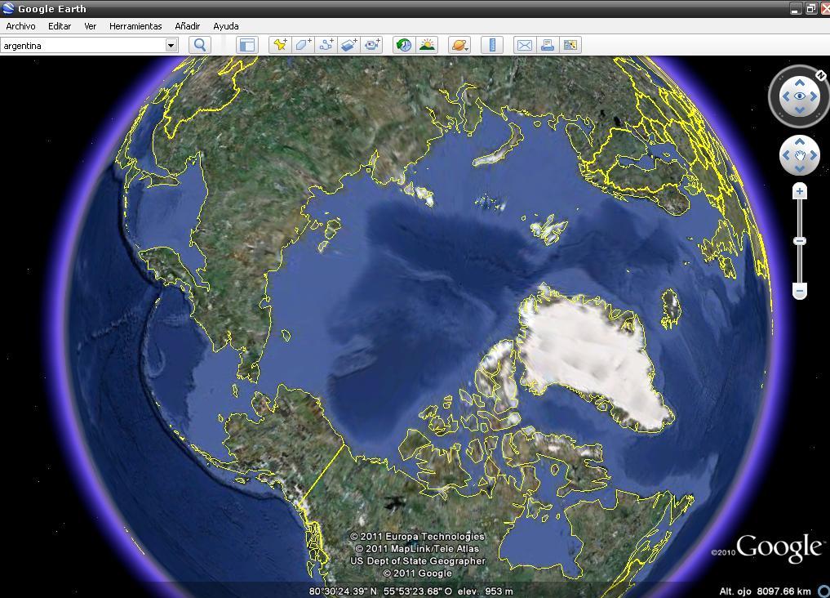The width and height of the screenshot is (830, 598).
Task: Look down using eye joystick arrow
Action: point(800,109)
